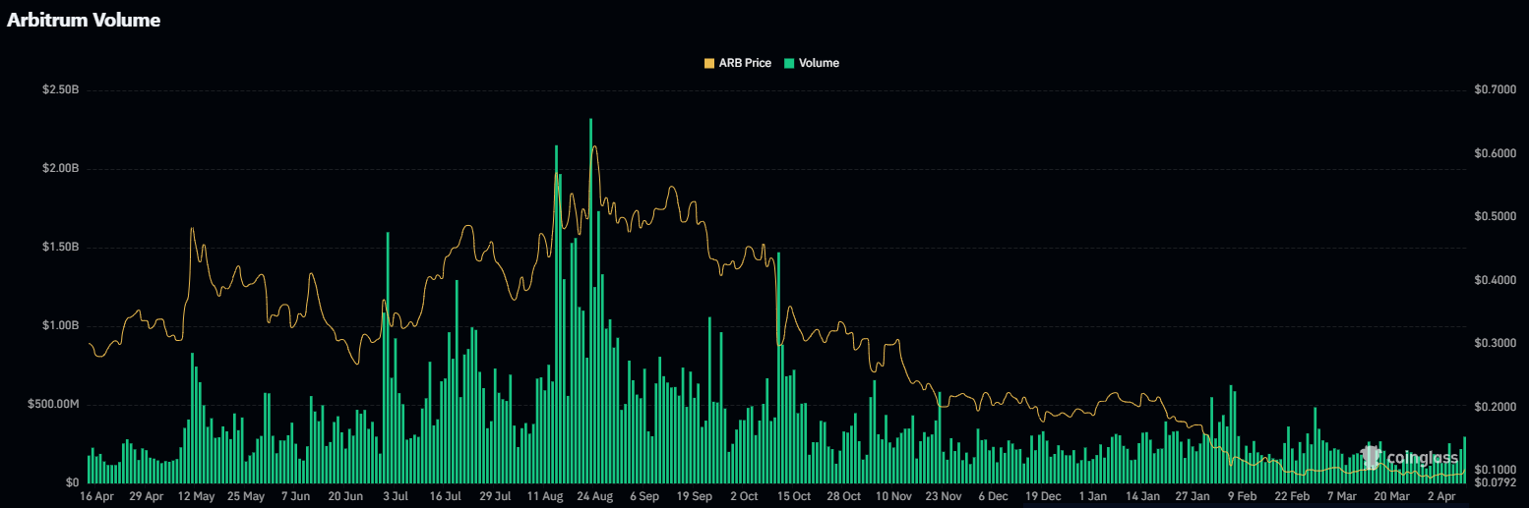This screenshot has height=508, width=1529.
Task: Toggle the Volume series legend label
Action: point(819,63)
